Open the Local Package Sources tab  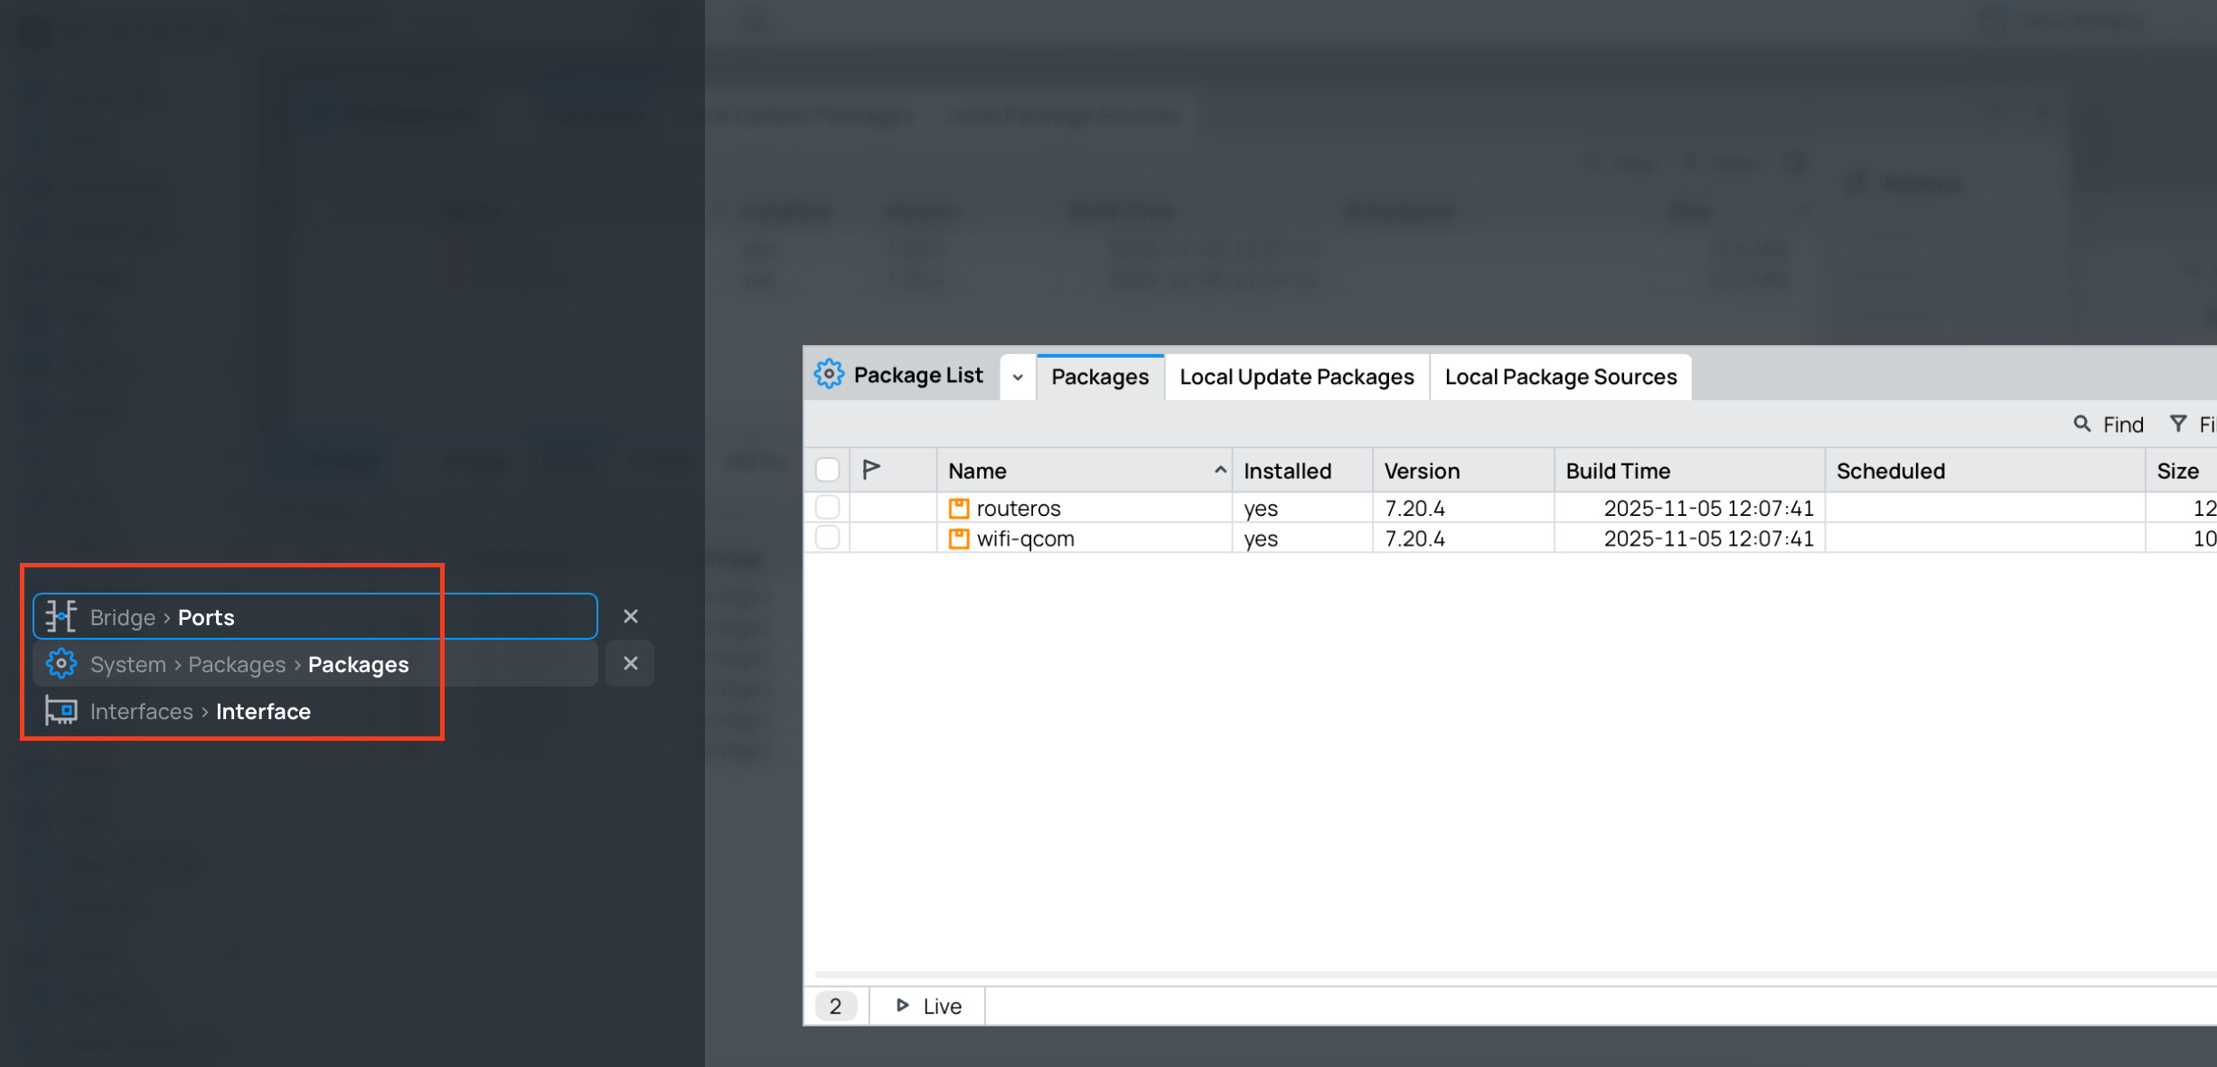1560,377
